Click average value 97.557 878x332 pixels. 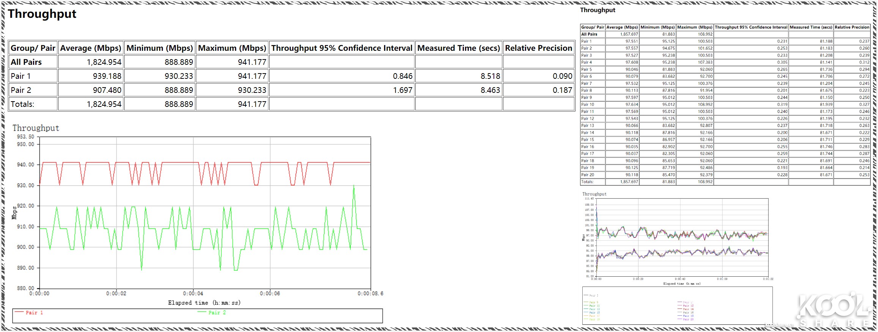(x=632, y=49)
